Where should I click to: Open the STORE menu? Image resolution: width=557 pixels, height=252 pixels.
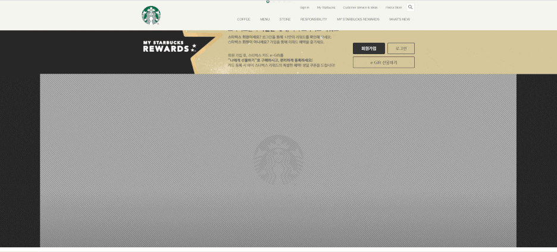point(285,20)
